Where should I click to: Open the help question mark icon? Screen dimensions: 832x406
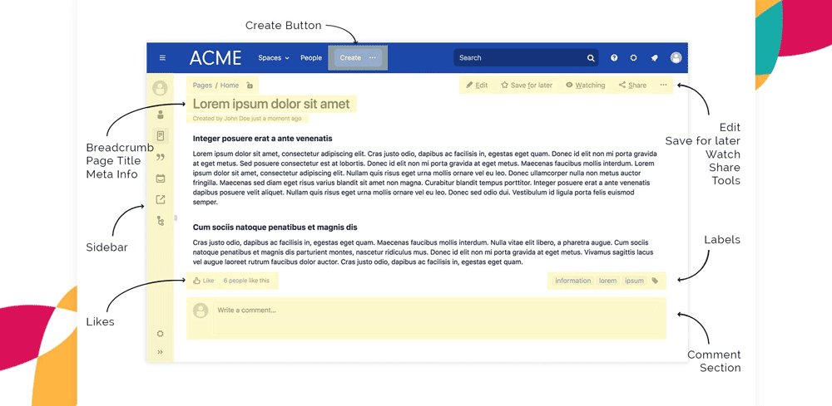click(614, 57)
